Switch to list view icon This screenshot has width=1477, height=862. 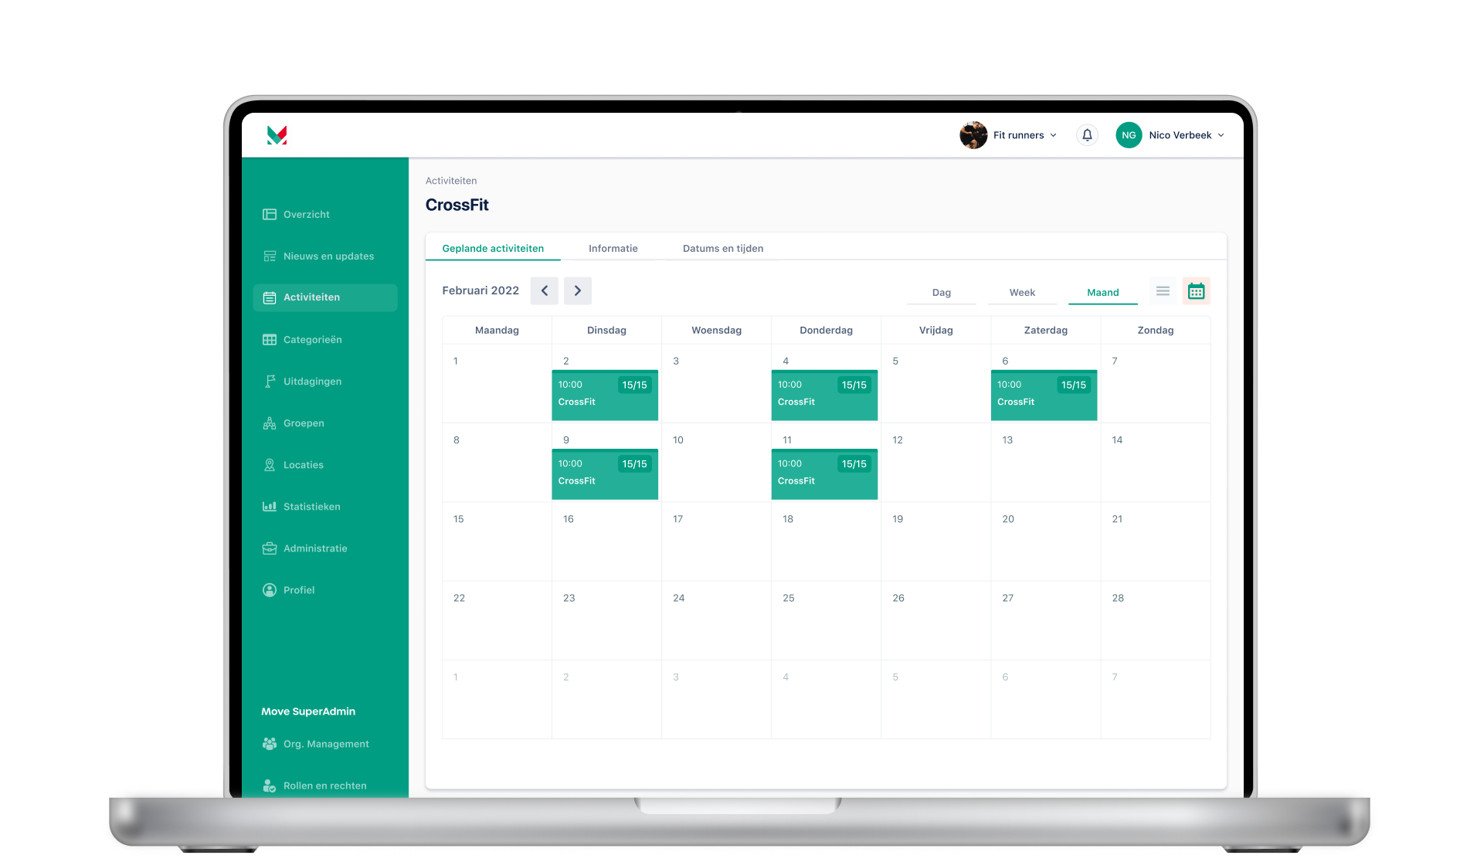coord(1163,291)
